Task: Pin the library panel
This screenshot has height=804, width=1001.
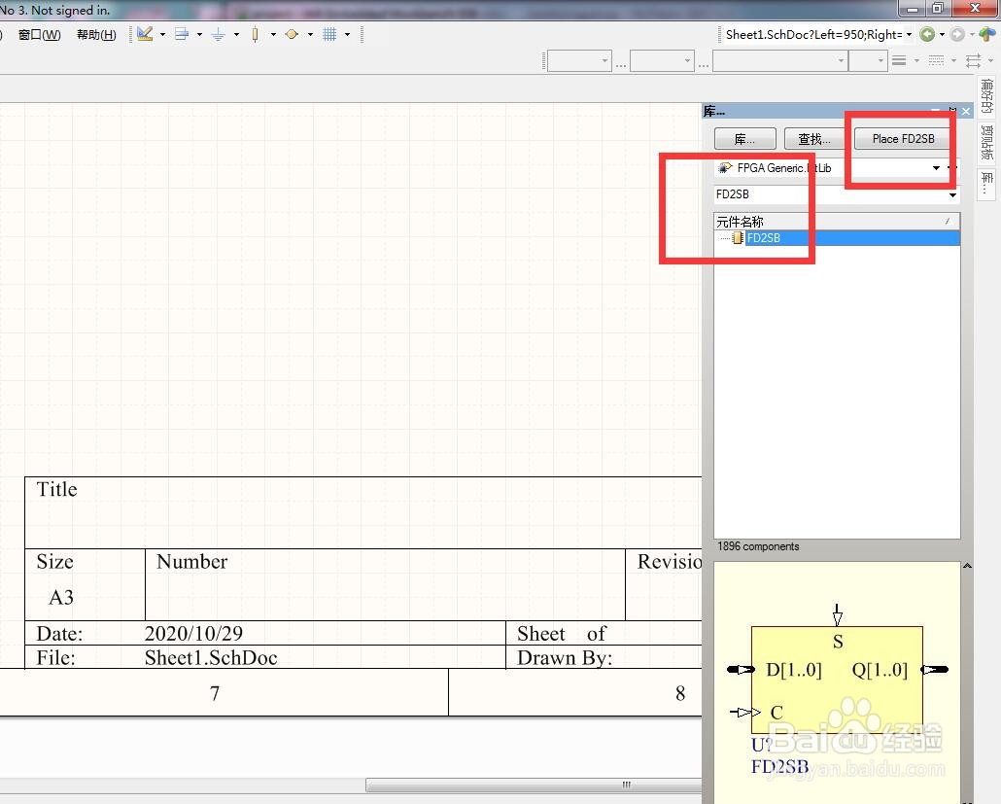Action: coord(951,111)
